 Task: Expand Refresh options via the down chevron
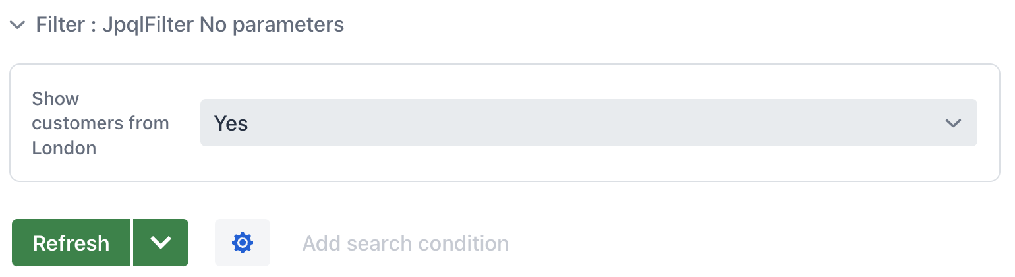point(161,243)
